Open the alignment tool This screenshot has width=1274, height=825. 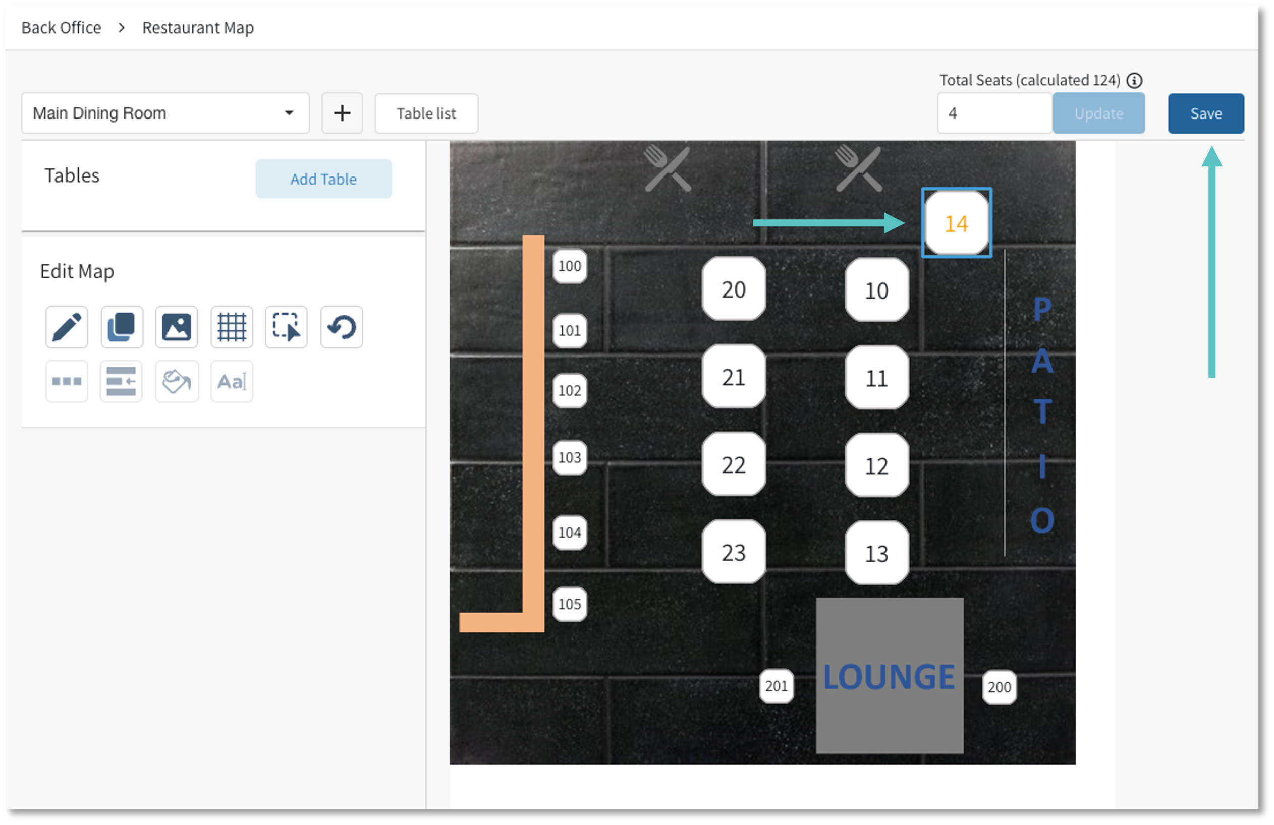121,381
